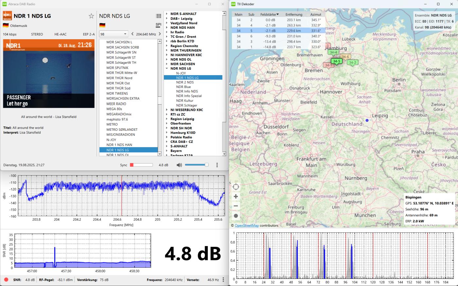The height and width of the screenshot is (286, 458).
Task: Open the OpenStreetMap link
Action: (246, 226)
